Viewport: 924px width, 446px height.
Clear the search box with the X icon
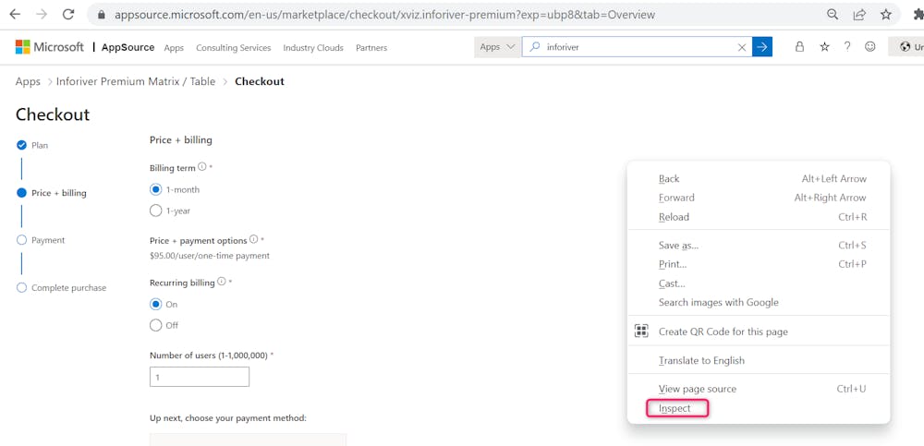742,48
